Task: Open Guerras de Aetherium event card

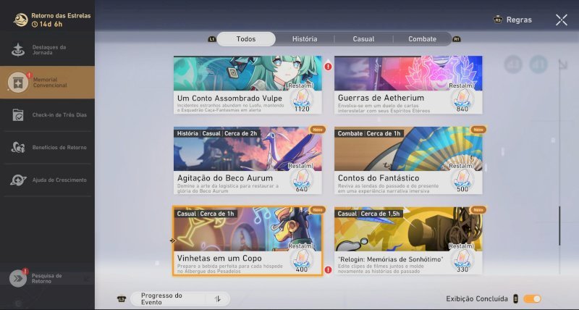Action: tap(408, 85)
